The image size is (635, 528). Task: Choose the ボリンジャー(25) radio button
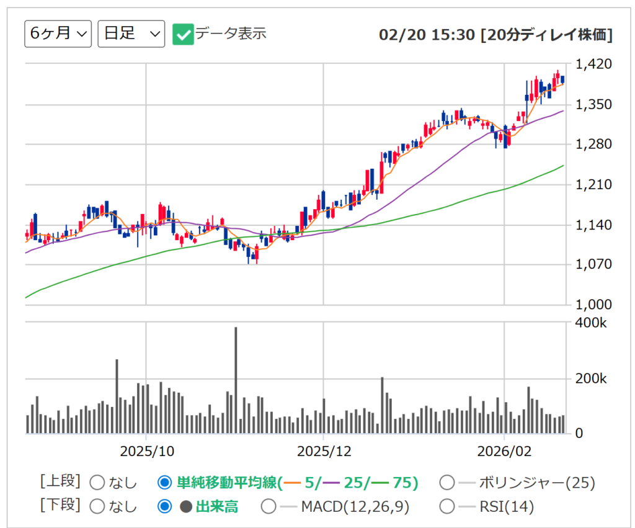(x=446, y=482)
